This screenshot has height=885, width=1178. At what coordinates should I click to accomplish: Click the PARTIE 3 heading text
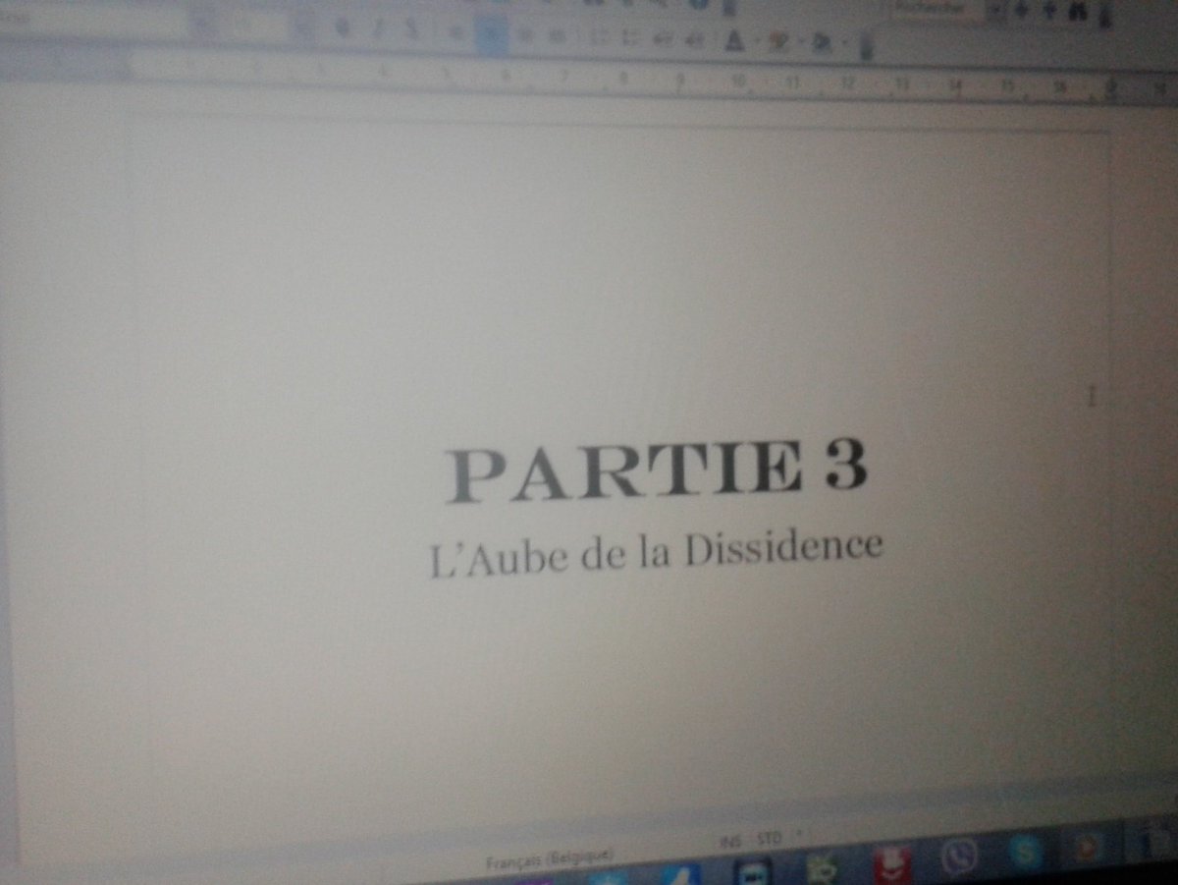click(x=656, y=471)
